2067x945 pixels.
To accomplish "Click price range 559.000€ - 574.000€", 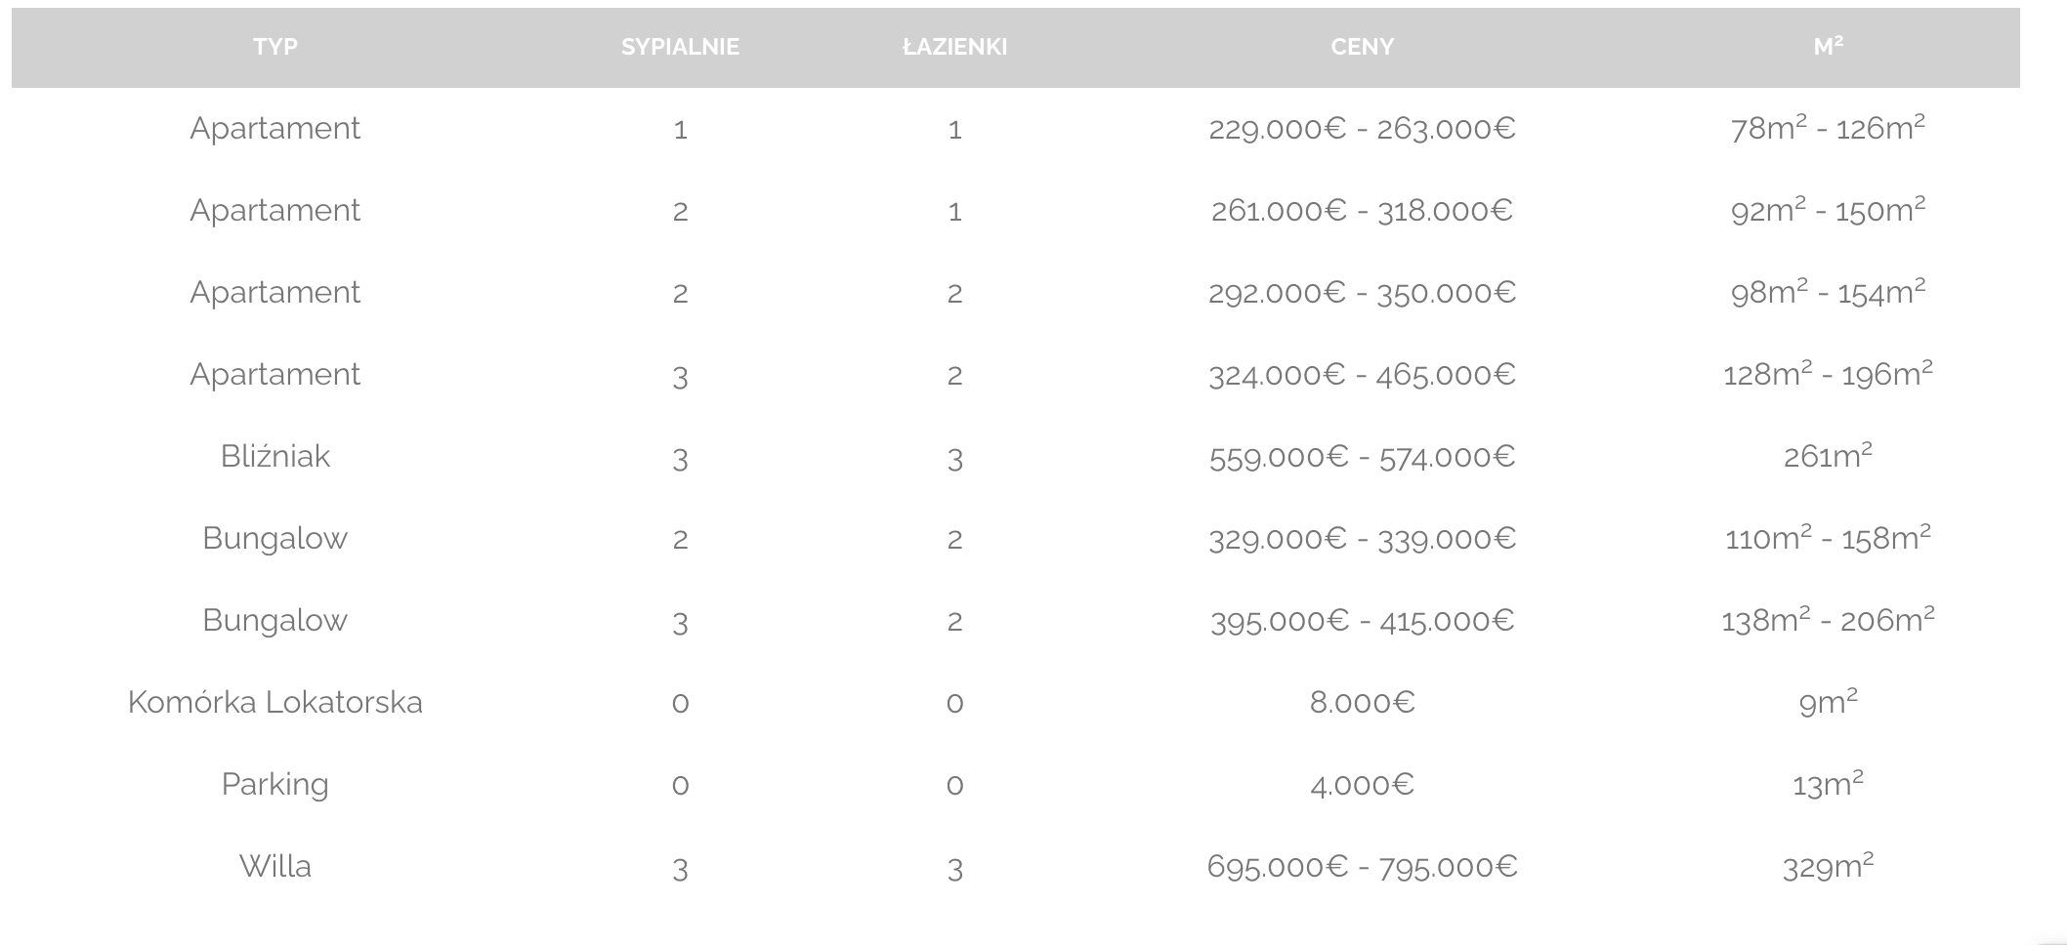I will coord(1362,456).
